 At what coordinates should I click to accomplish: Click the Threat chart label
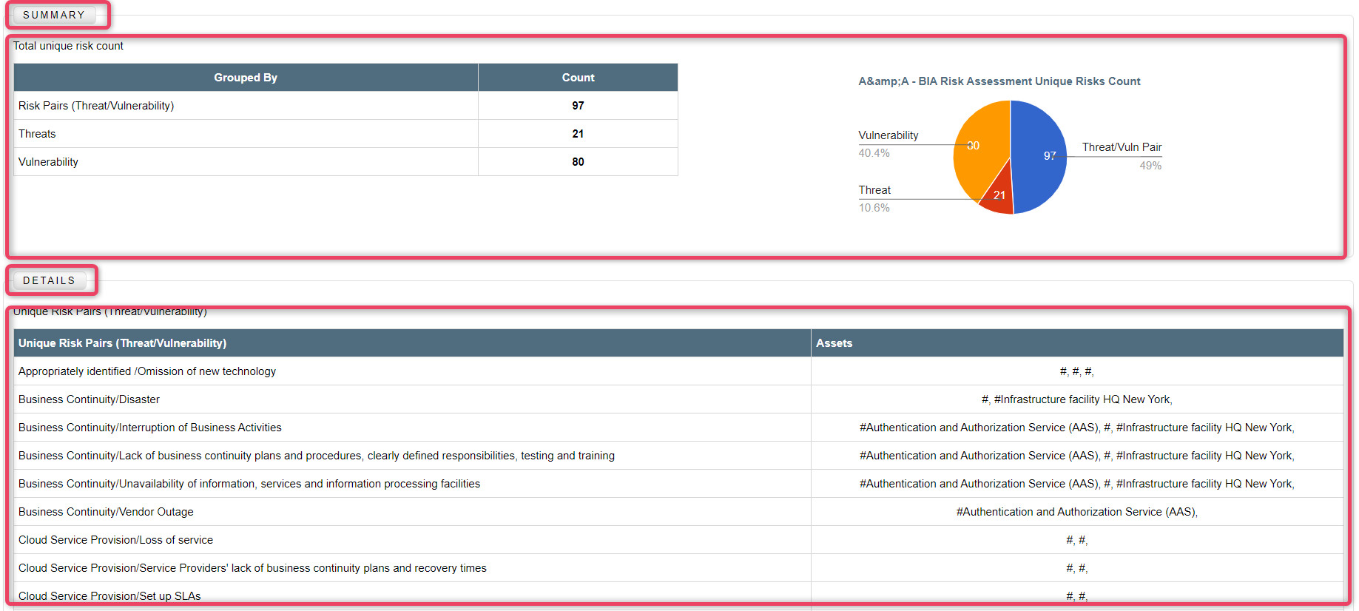point(874,190)
